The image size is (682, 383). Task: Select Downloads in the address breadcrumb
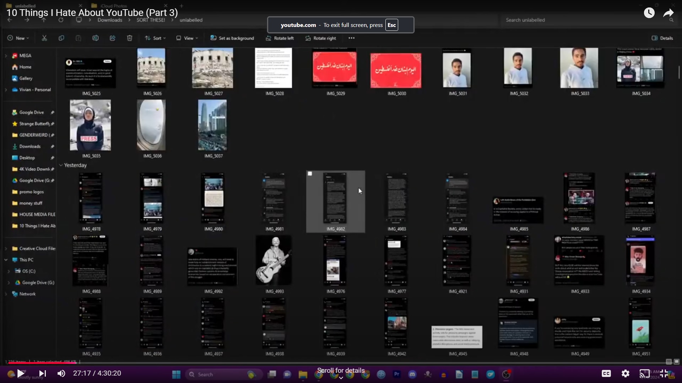tap(110, 20)
